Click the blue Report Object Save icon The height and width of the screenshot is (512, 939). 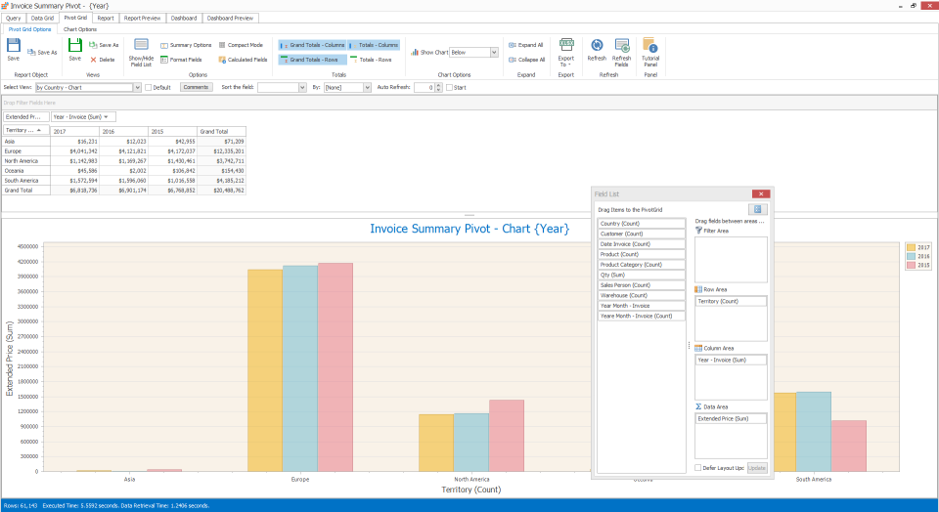(x=13, y=46)
